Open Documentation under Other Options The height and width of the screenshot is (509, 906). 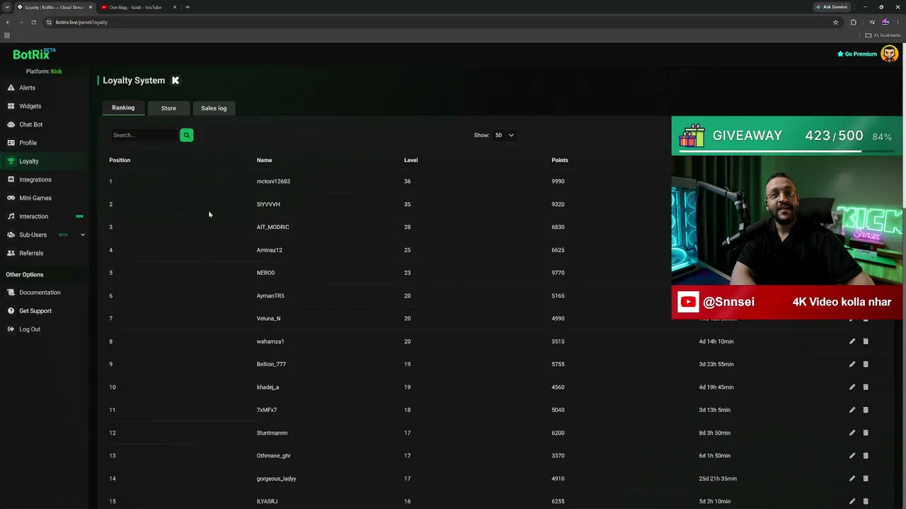click(x=40, y=293)
